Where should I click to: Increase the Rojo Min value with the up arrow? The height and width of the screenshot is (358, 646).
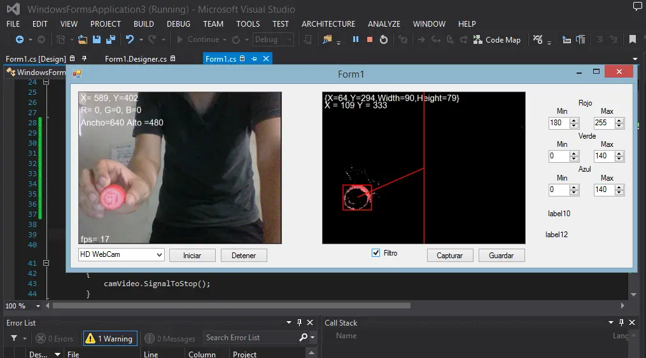(574, 120)
